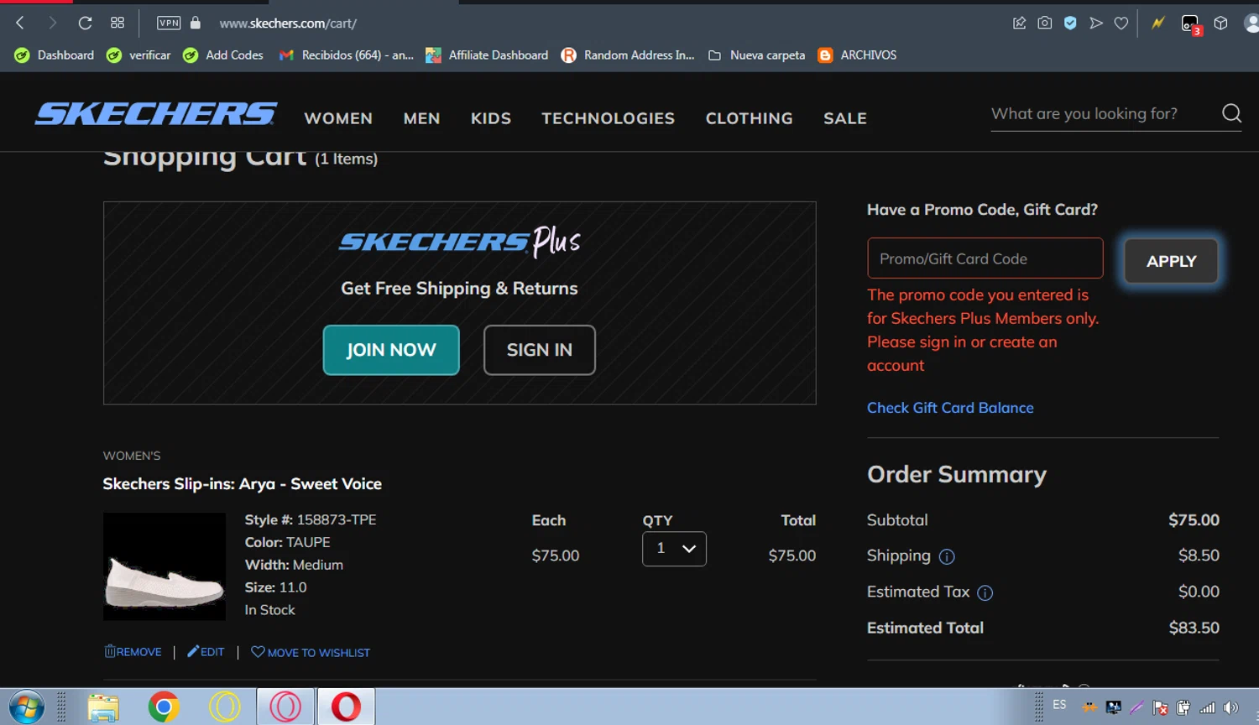1259x725 pixels.
Task: Open the KIDS menu
Action: pyautogui.click(x=491, y=118)
